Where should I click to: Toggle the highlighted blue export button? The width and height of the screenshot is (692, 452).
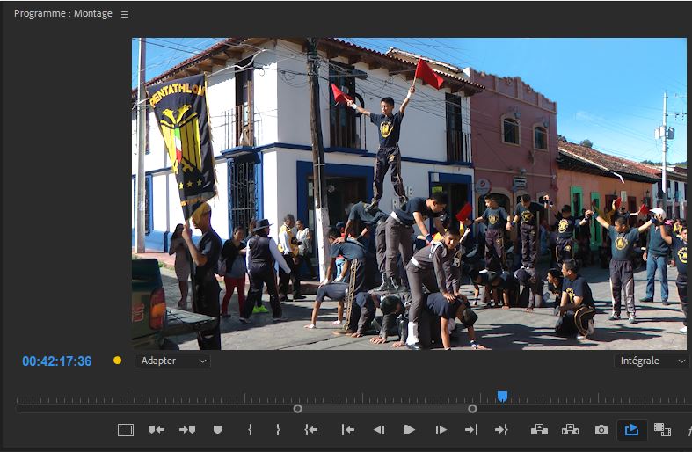[631, 430]
